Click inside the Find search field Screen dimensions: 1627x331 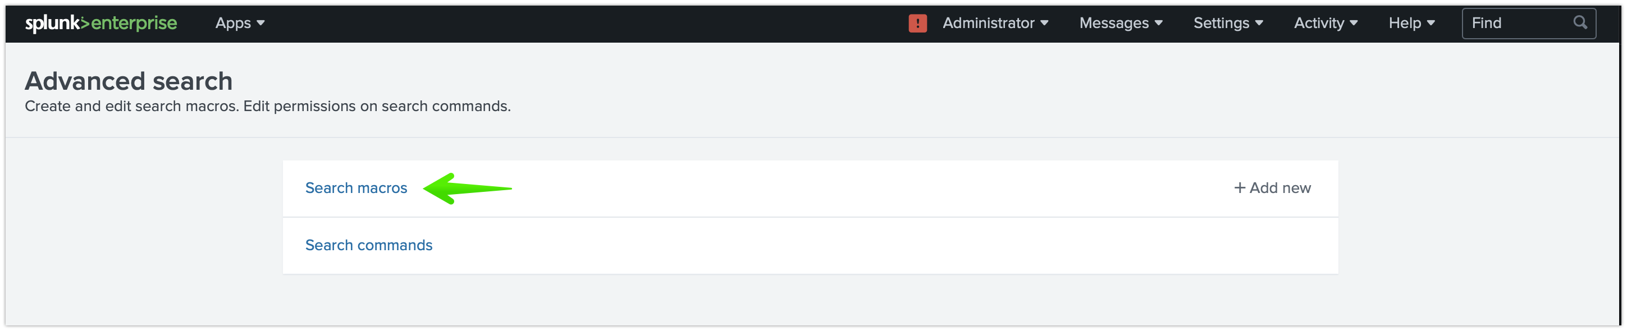point(1528,24)
